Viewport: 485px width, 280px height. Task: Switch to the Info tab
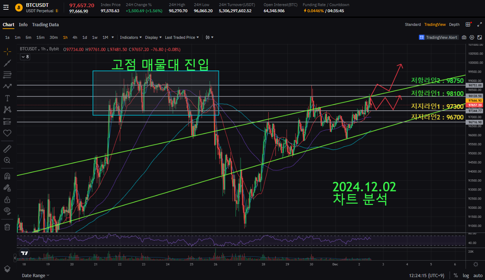(x=23, y=25)
